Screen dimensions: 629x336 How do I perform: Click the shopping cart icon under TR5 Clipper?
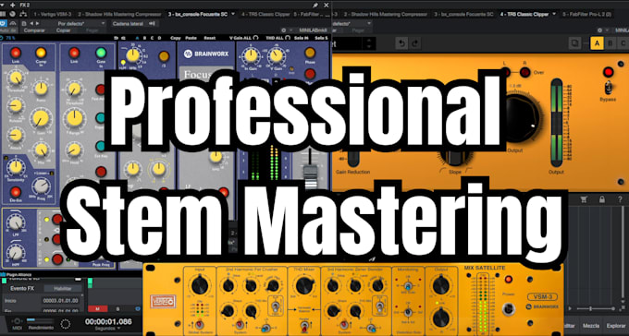(x=584, y=199)
